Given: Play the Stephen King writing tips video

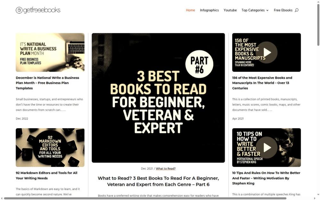Looking at the screenshot, I should click(x=266, y=148).
